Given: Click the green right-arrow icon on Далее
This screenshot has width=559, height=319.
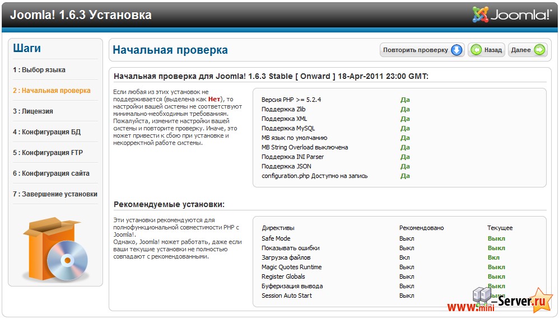Looking at the screenshot, I should click(x=540, y=50).
